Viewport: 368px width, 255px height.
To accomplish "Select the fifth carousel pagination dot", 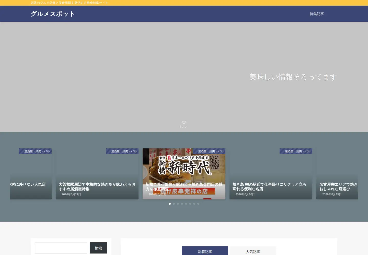I will coord(186,204).
